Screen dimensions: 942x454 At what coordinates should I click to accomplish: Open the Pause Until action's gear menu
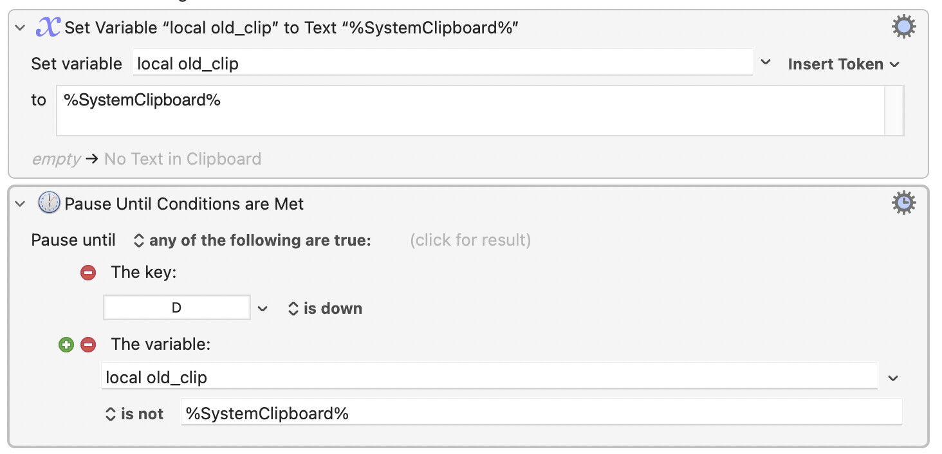(903, 203)
